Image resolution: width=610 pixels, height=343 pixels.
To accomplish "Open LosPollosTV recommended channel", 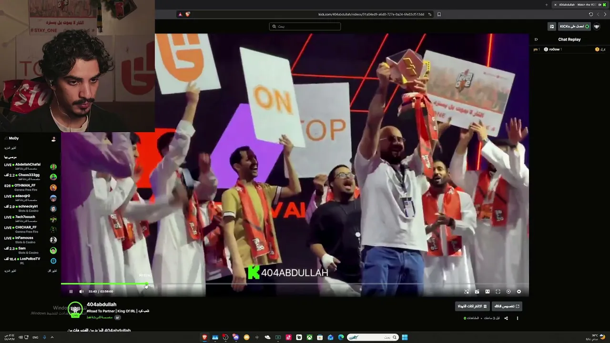I will pyautogui.click(x=30, y=261).
